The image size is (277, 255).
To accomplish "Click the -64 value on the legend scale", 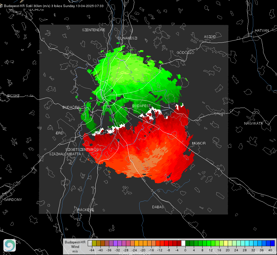I will [x=92, y=250].
